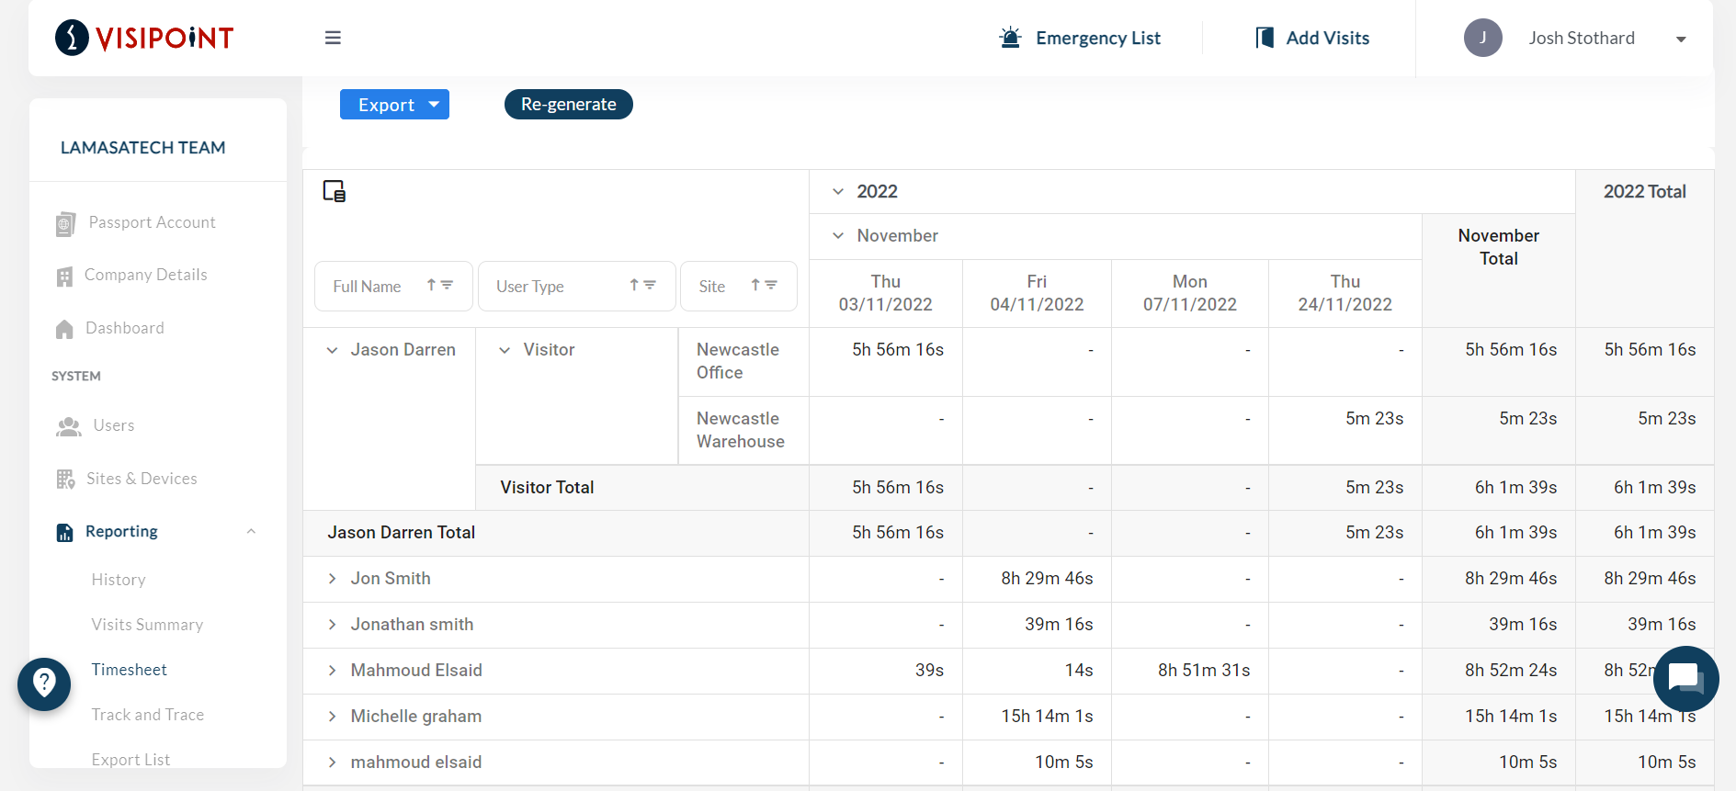The height and width of the screenshot is (791, 1736).
Task: Click the User Type field chip
Action: pyautogui.click(x=577, y=286)
